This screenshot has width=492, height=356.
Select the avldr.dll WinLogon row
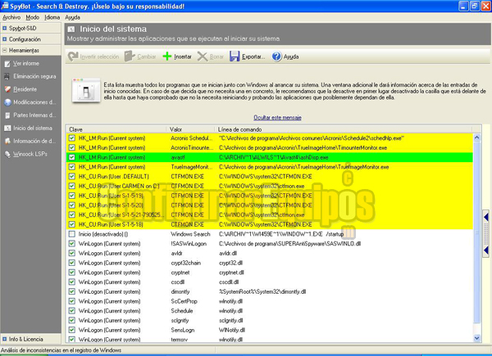270,254
